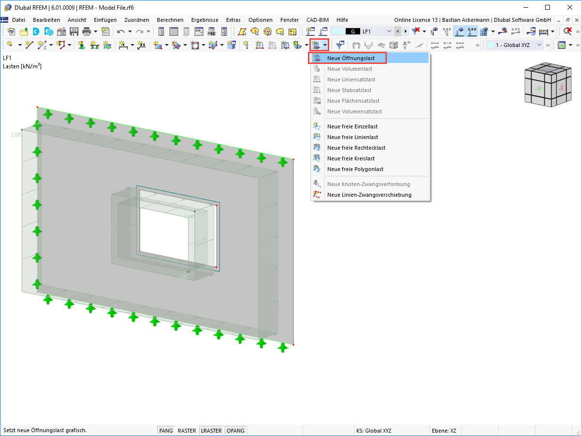Open the 1 - Global XYZ coordinate dropdown
Screen dimensions: 581x436
tap(540, 45)
